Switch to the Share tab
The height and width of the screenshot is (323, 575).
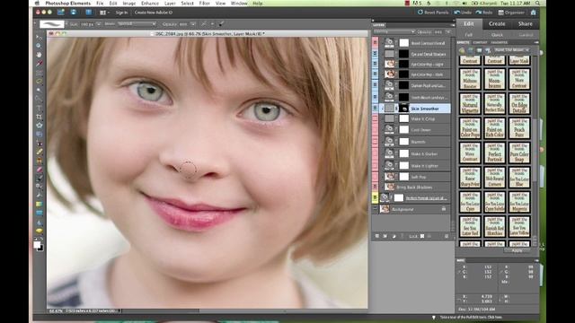525,24
